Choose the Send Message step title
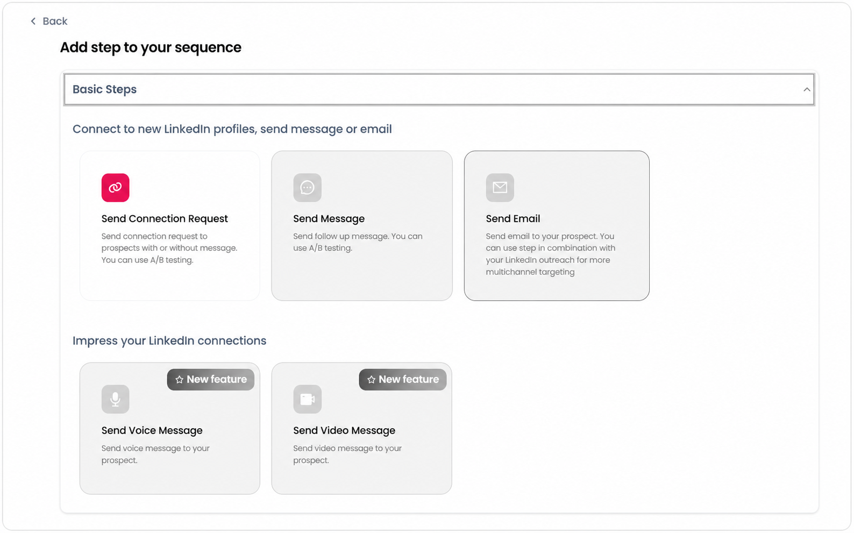This screenshot has height=533, width=854. point(329,218)
